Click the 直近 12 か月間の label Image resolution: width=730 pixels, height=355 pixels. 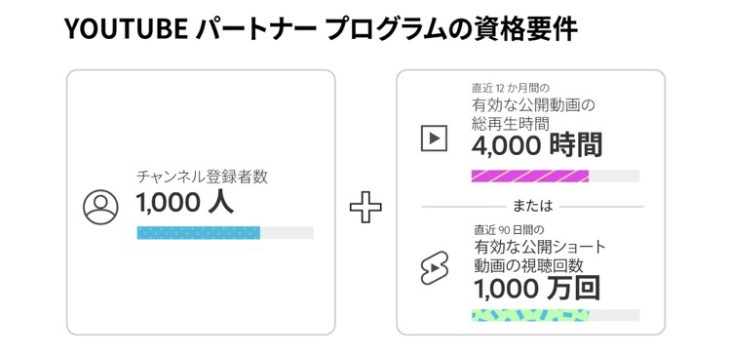tap(505, 88)
